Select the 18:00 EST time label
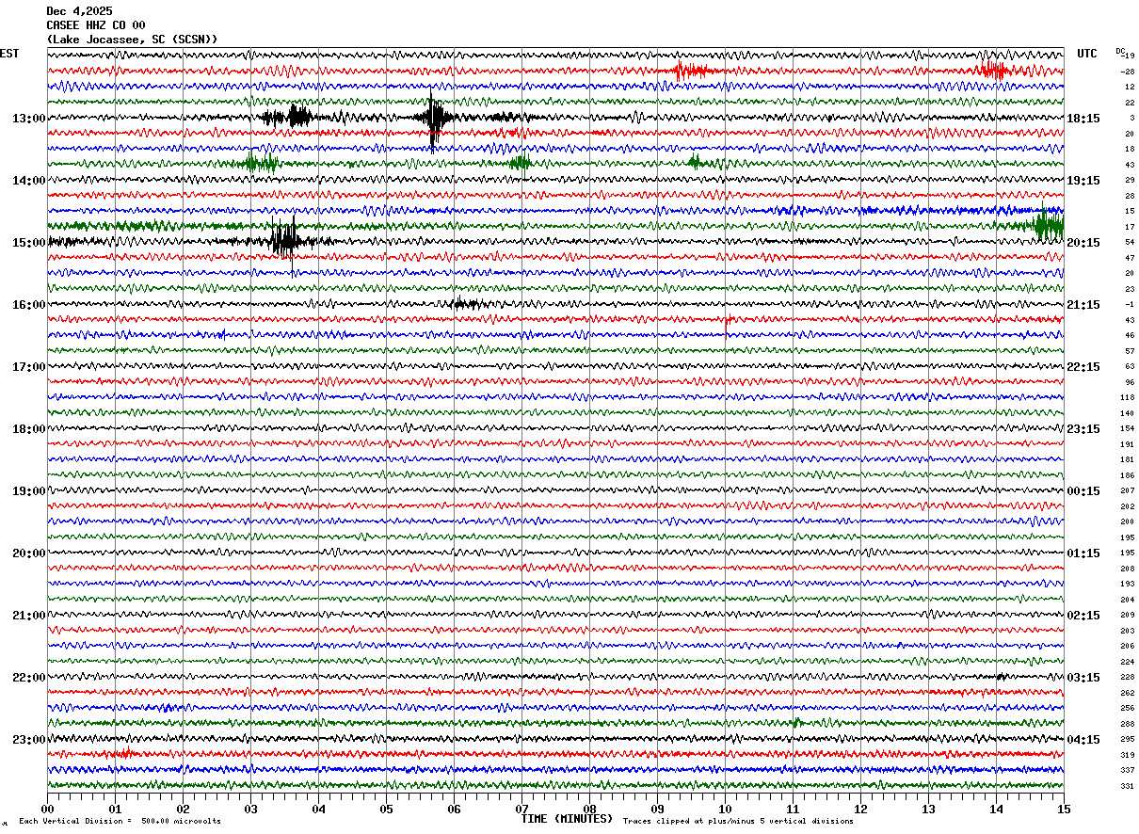 tap(28, 429)
